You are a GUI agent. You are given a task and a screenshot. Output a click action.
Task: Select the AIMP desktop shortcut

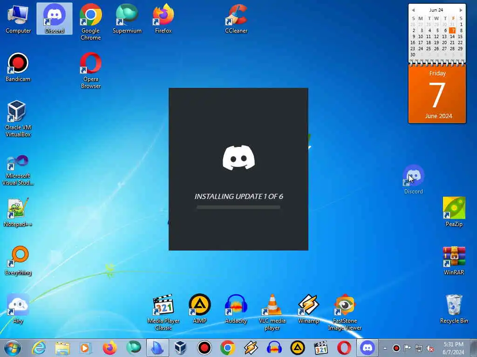click(199, 309)
